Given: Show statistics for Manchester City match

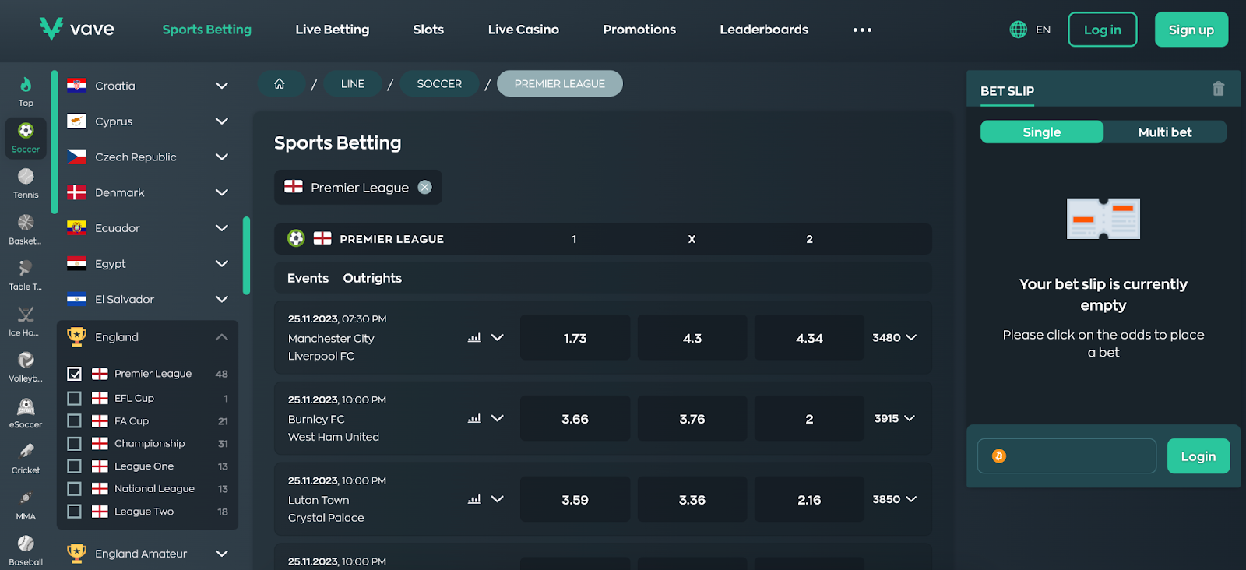Looking at the screenshot, I should coord(474,337).
